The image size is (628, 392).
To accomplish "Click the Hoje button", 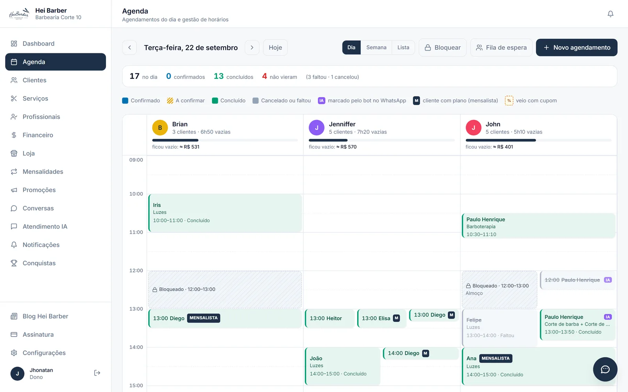I will point(275,47).
